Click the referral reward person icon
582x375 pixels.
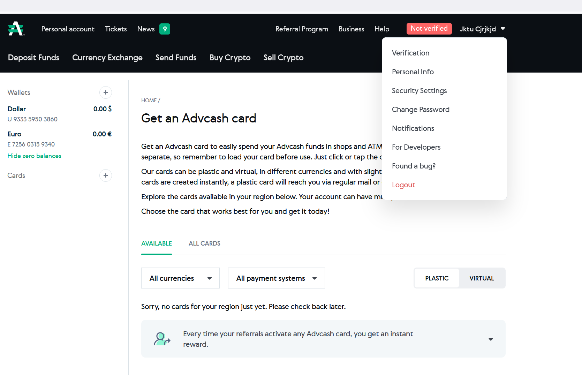coord(162,339)
